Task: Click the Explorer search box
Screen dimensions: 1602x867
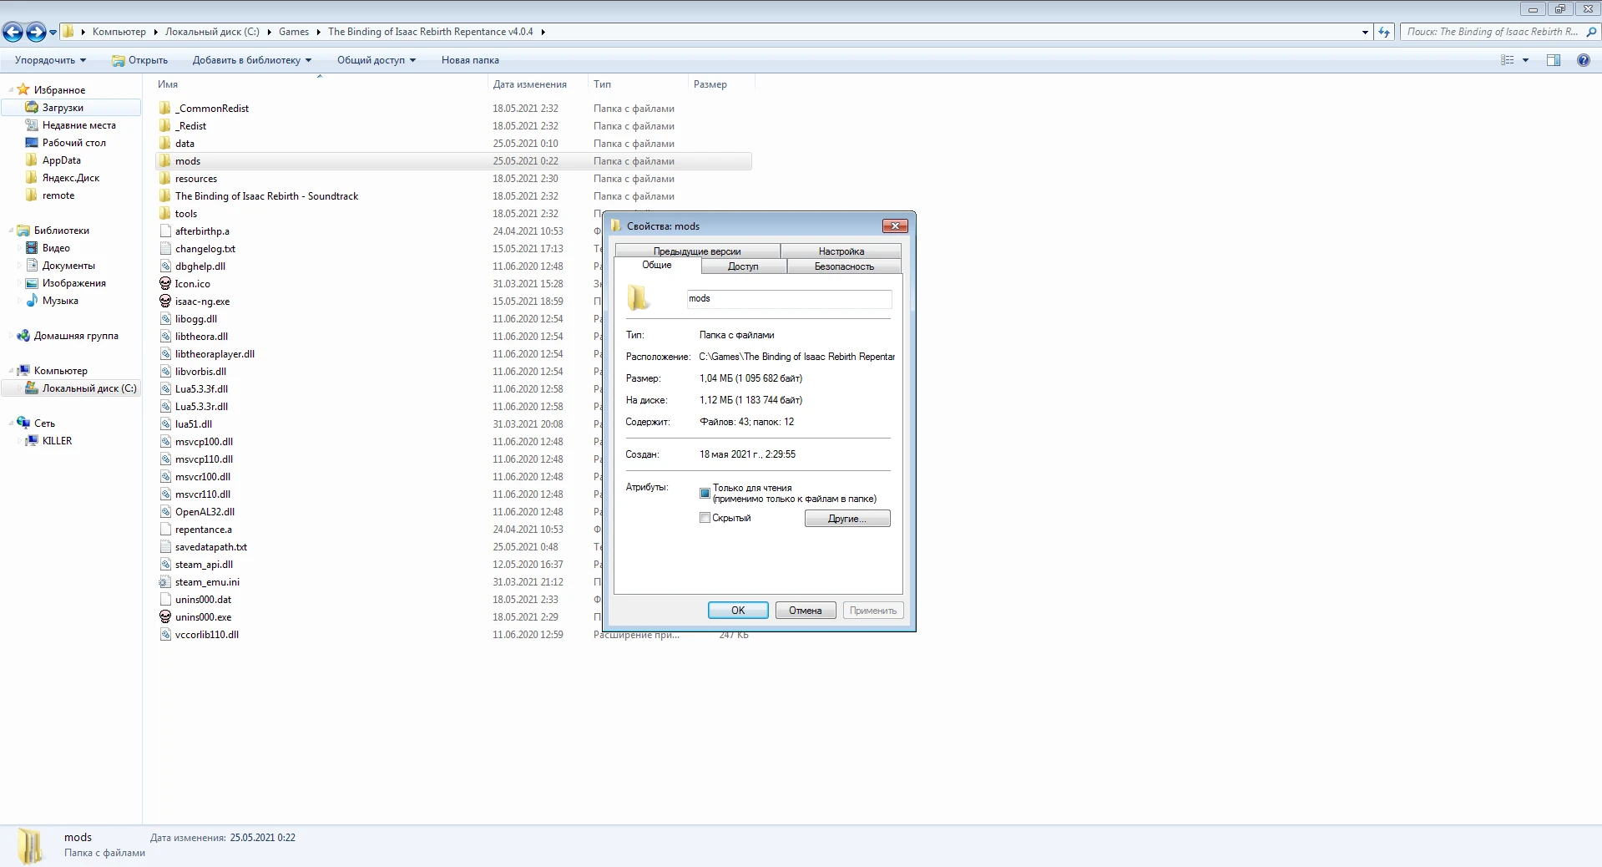Action: click(x=1500, y=32)
